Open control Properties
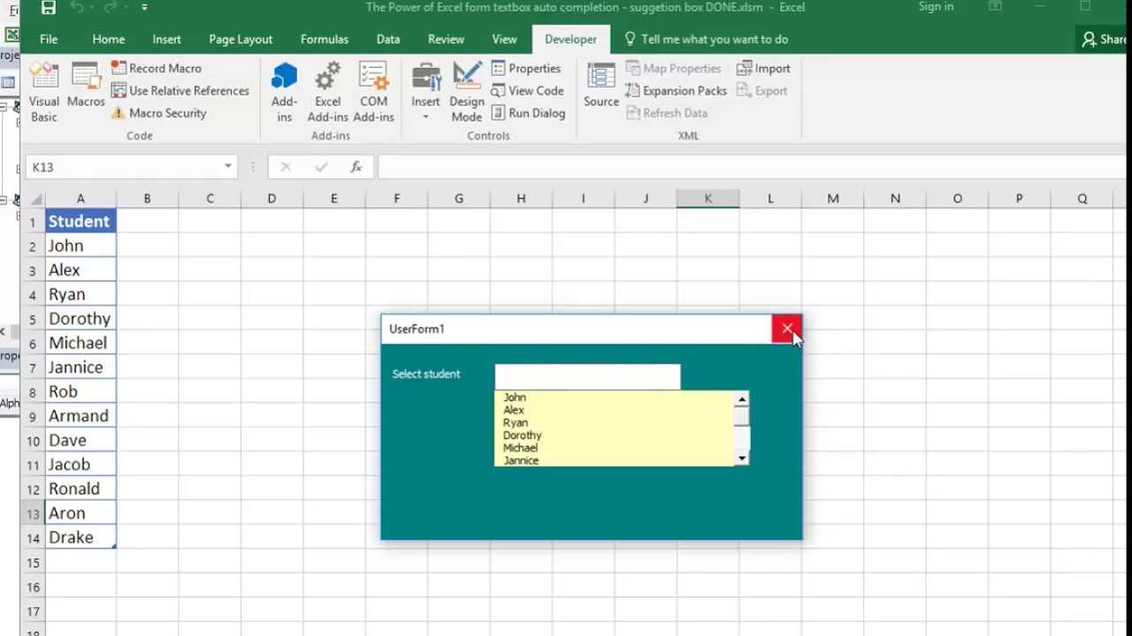The image size is (1132, 636). (526, 68)
